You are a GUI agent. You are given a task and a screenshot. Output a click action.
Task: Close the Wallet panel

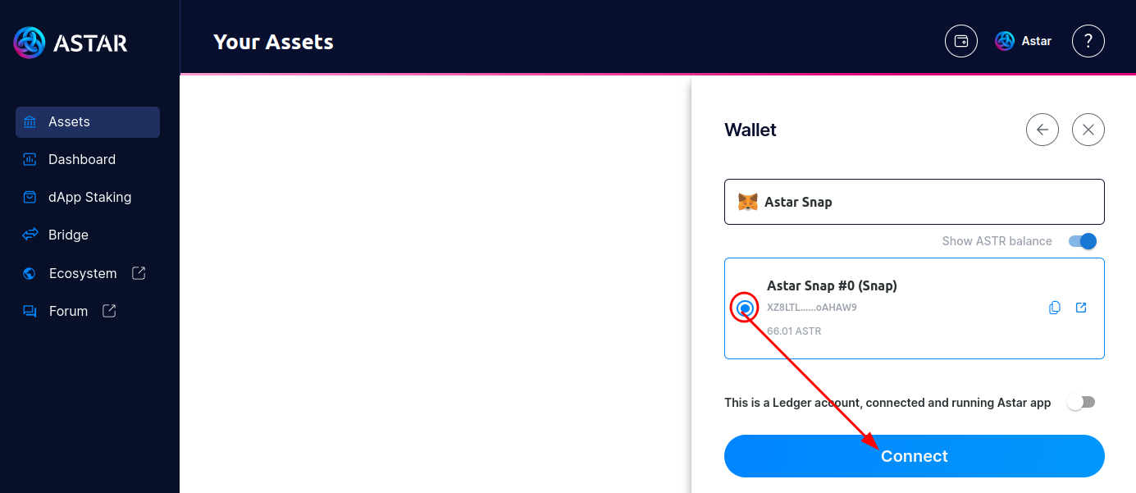[x=1088, y=130]
